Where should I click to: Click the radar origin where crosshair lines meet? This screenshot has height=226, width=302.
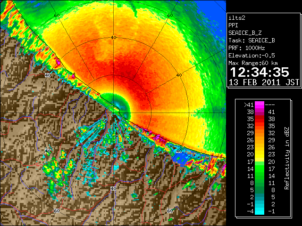(113, 113)
